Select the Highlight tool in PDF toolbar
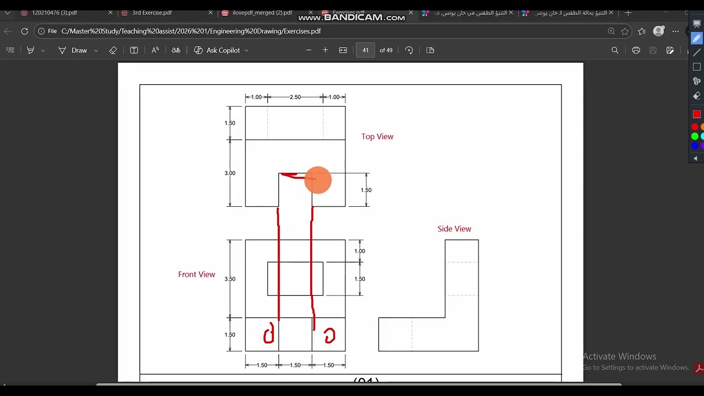 pos(30,50)
